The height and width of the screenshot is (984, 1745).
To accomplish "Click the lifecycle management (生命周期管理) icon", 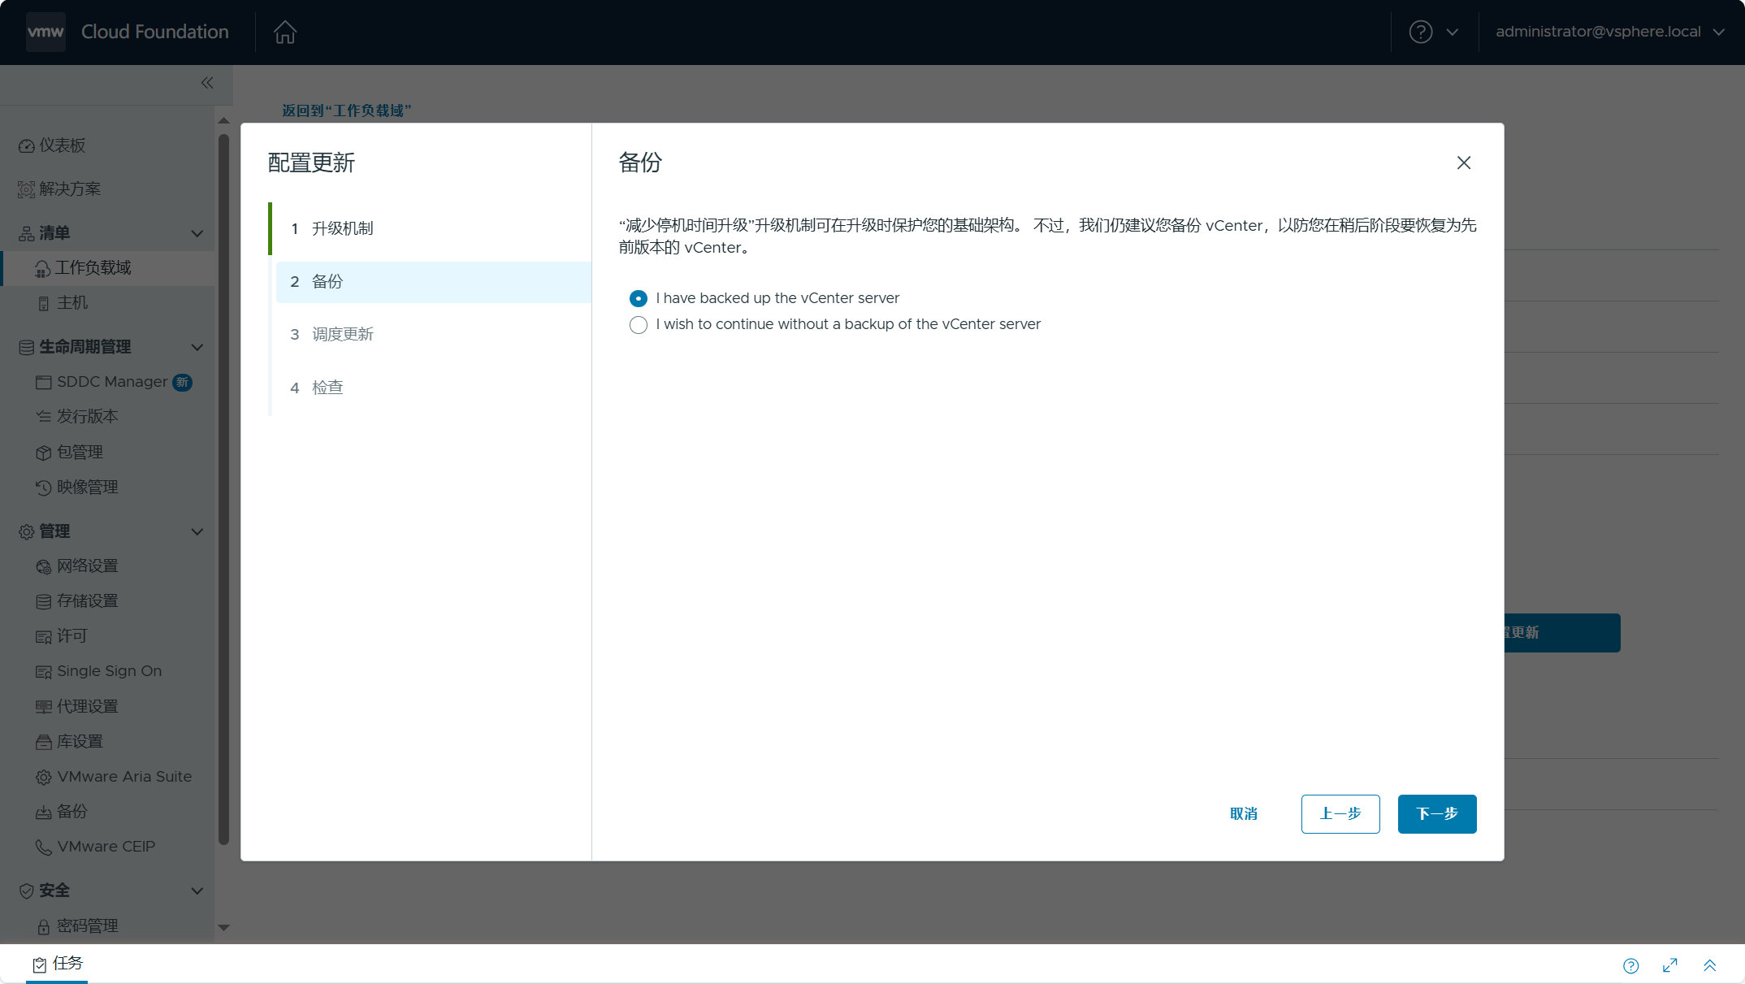I will [26, 348].
